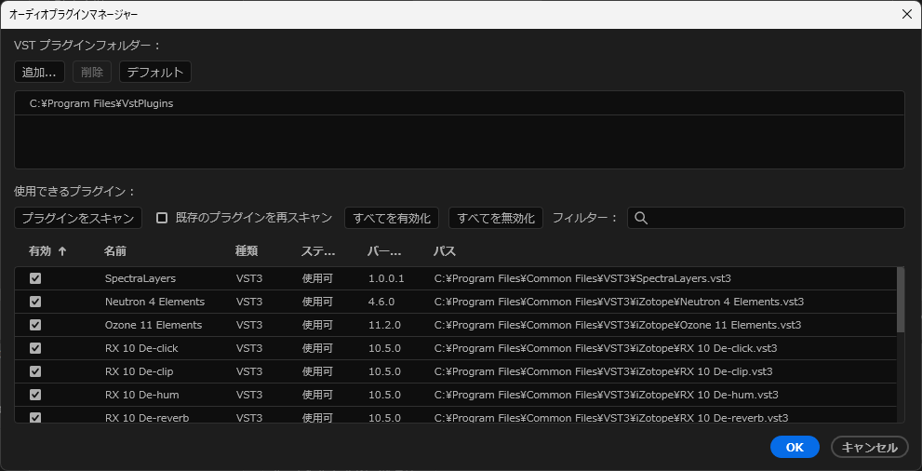Sort plugins by 名前 column header

coord(115,251)
